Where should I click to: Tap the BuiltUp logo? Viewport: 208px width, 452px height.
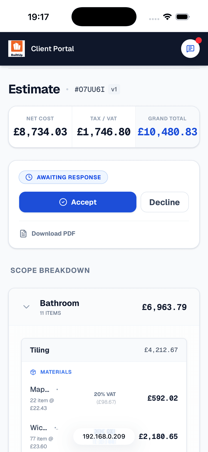coord(17,48)
